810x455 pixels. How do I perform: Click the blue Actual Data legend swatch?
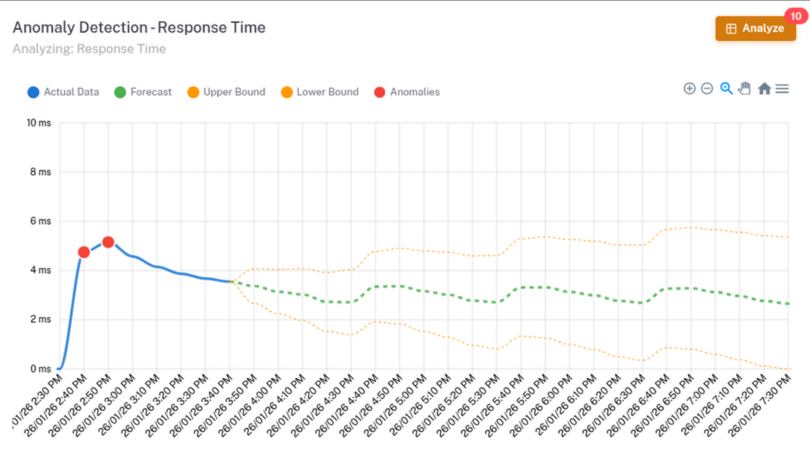(33, 92)
